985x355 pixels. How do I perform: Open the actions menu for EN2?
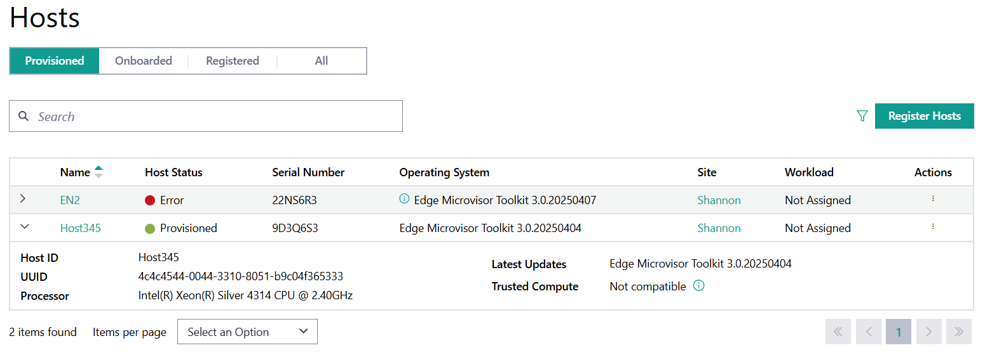(933, 199)
